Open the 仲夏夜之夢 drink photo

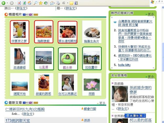[19, 30]
